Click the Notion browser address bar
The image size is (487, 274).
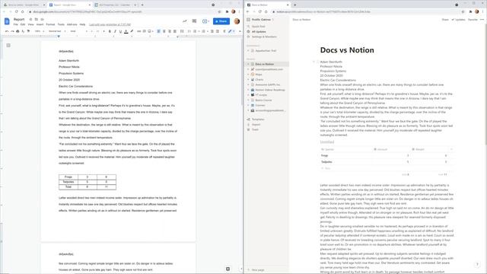pyautogui.click(x=368, y=12)
